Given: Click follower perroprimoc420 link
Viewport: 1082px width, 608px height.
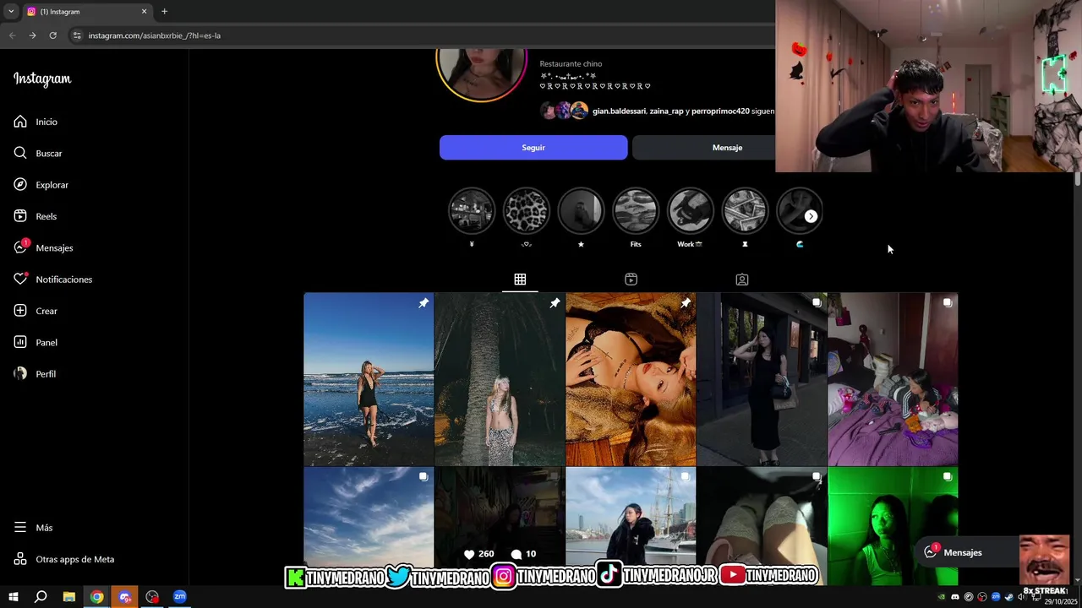Looking at the screenshot, I should [x=720, y=111].
